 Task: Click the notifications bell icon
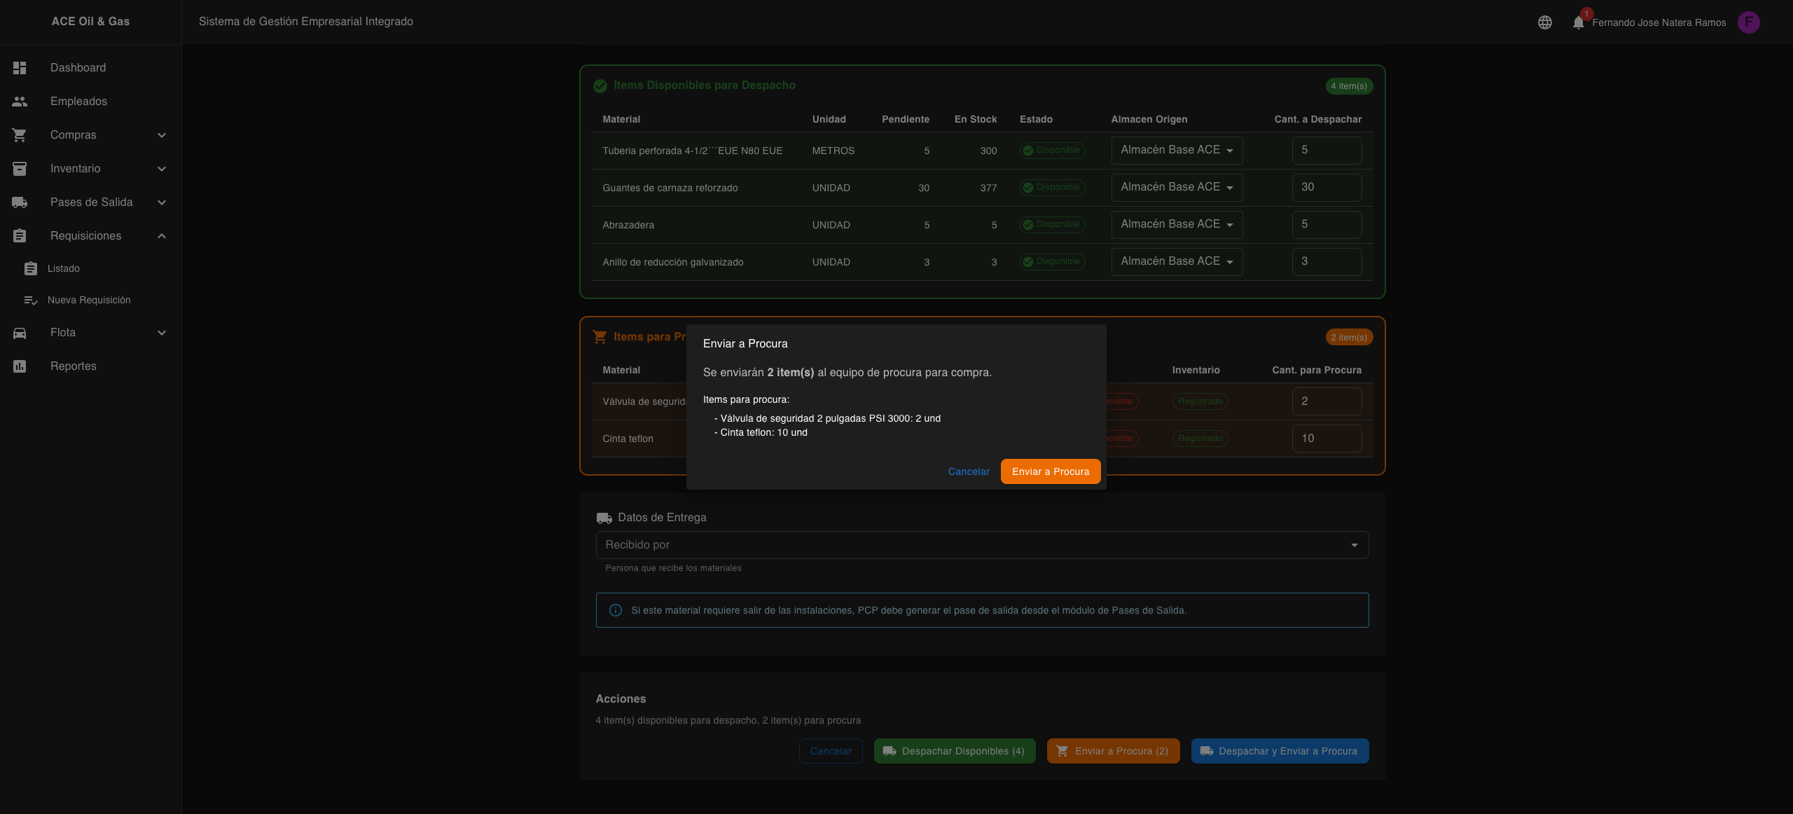pyautogui.click(x=1578, y=22)
